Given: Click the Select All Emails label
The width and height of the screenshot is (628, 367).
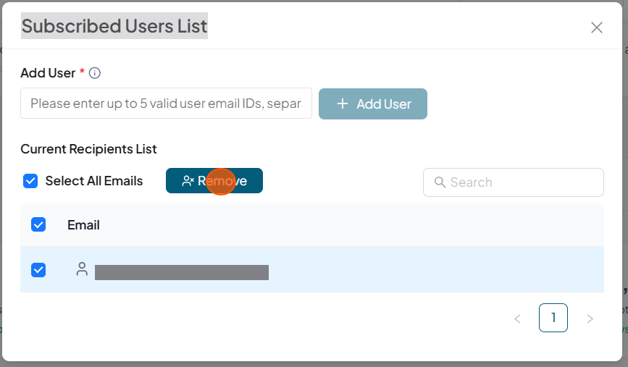Looking at the screenshot, I should coord(94,181).
